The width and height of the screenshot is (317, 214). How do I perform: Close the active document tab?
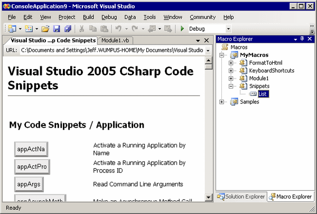coord(207,41)
